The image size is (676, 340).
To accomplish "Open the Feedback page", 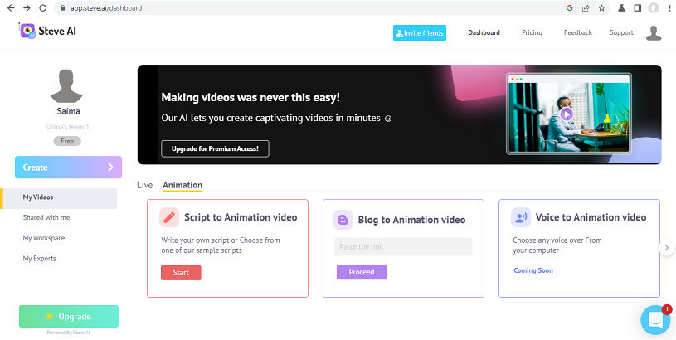I will tap(577, 32).
